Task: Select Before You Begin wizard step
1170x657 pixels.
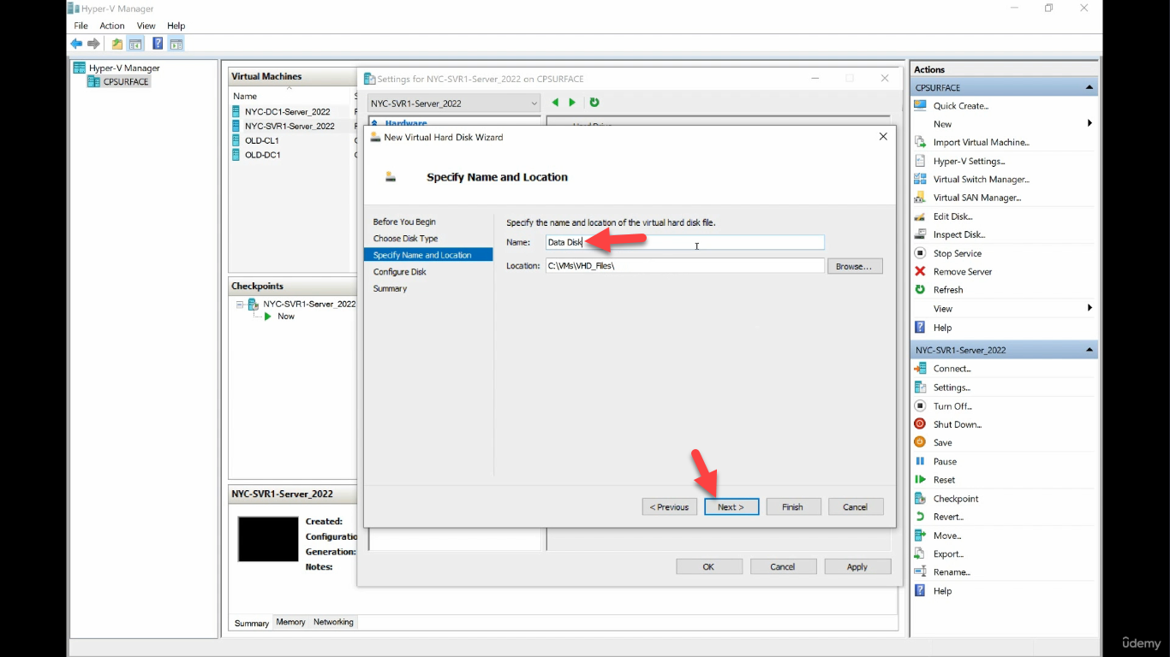Action: [x=404, y=222]
